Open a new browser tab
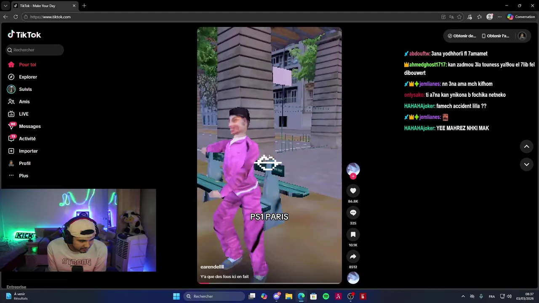Screen dimensions: 539x303 click(x=84, y=5)
